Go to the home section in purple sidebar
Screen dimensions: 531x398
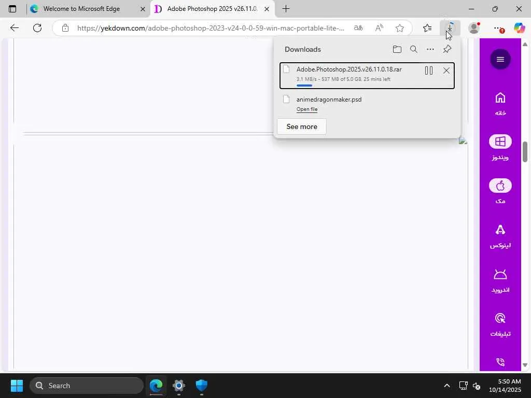point(500,104)
